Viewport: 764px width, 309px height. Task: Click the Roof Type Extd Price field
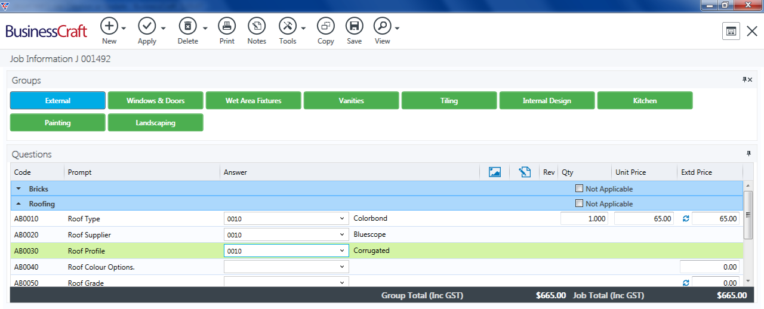click(x=716, y=219)
